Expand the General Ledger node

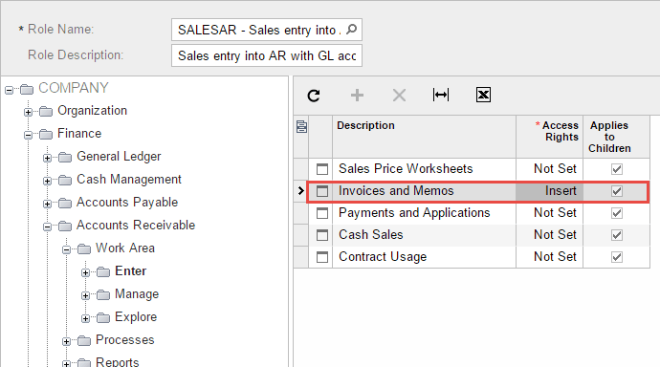pyautogui.click(x=47, y=158)
